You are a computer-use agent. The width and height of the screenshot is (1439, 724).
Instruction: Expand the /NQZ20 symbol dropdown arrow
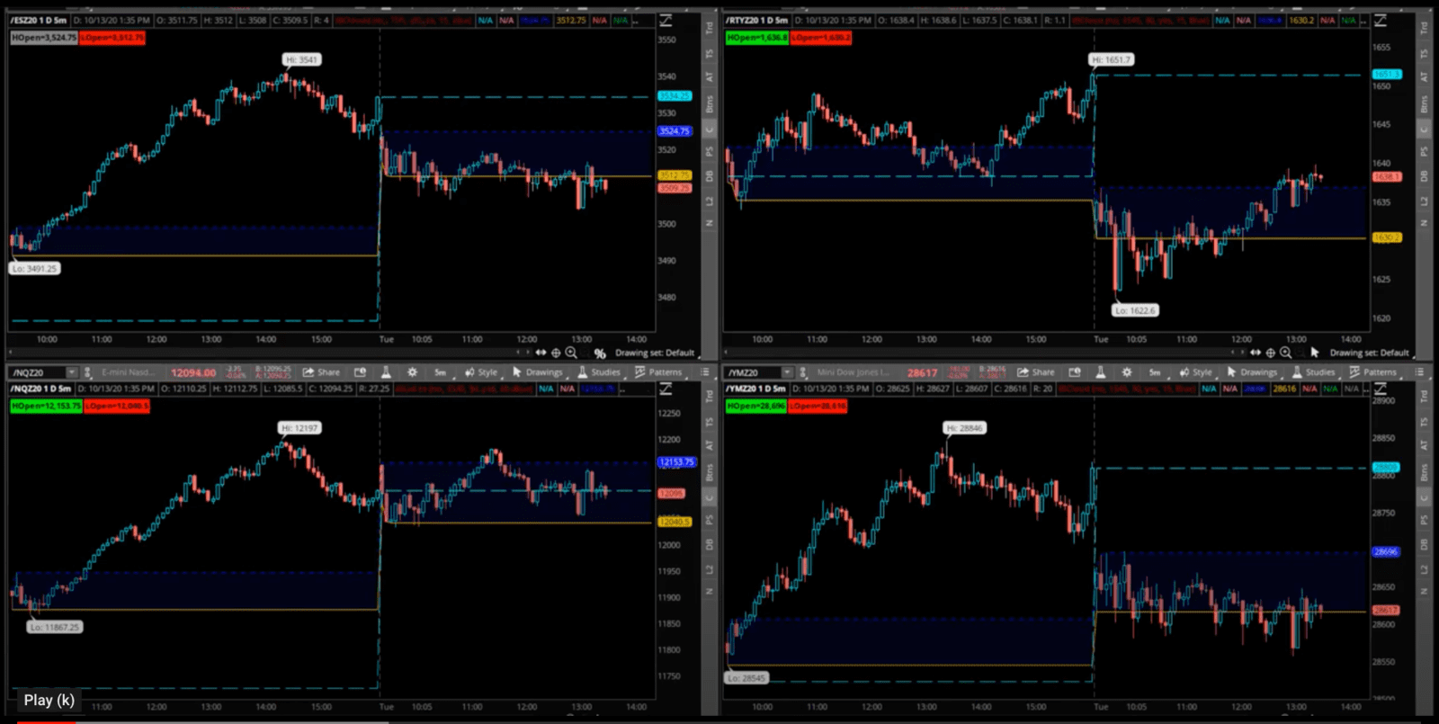pyautogui.click(x=71, y=372)
